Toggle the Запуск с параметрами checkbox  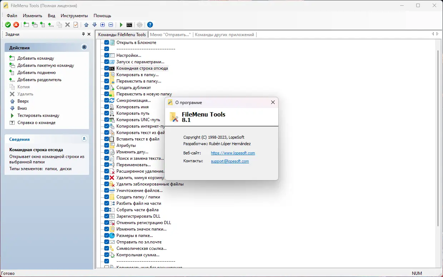pyautogui.click(x=106, y=62)
